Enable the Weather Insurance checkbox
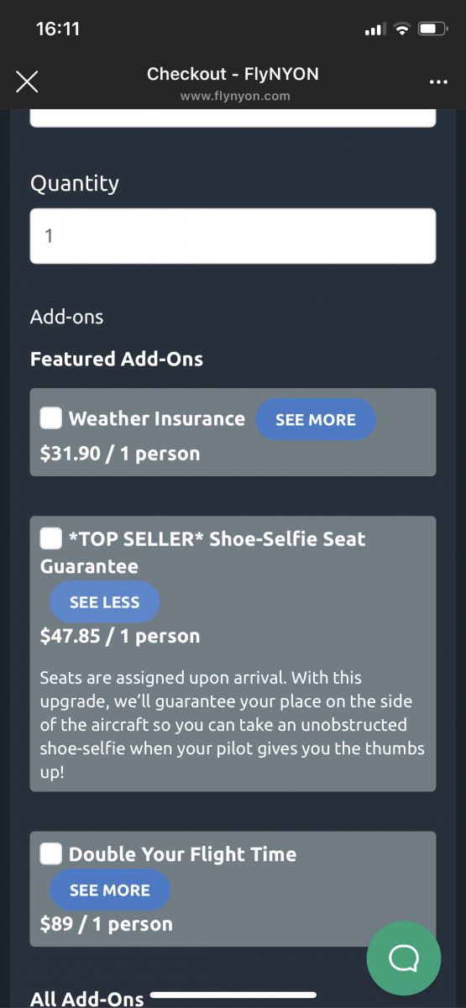Screen dimensions: 466x1008 pos(51,417)
